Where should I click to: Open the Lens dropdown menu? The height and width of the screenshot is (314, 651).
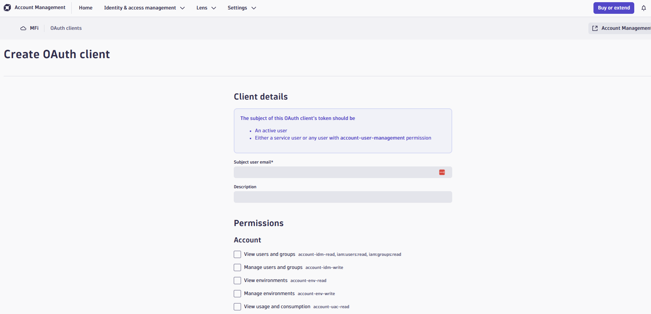pyautogui.click(x=206, y=8)
